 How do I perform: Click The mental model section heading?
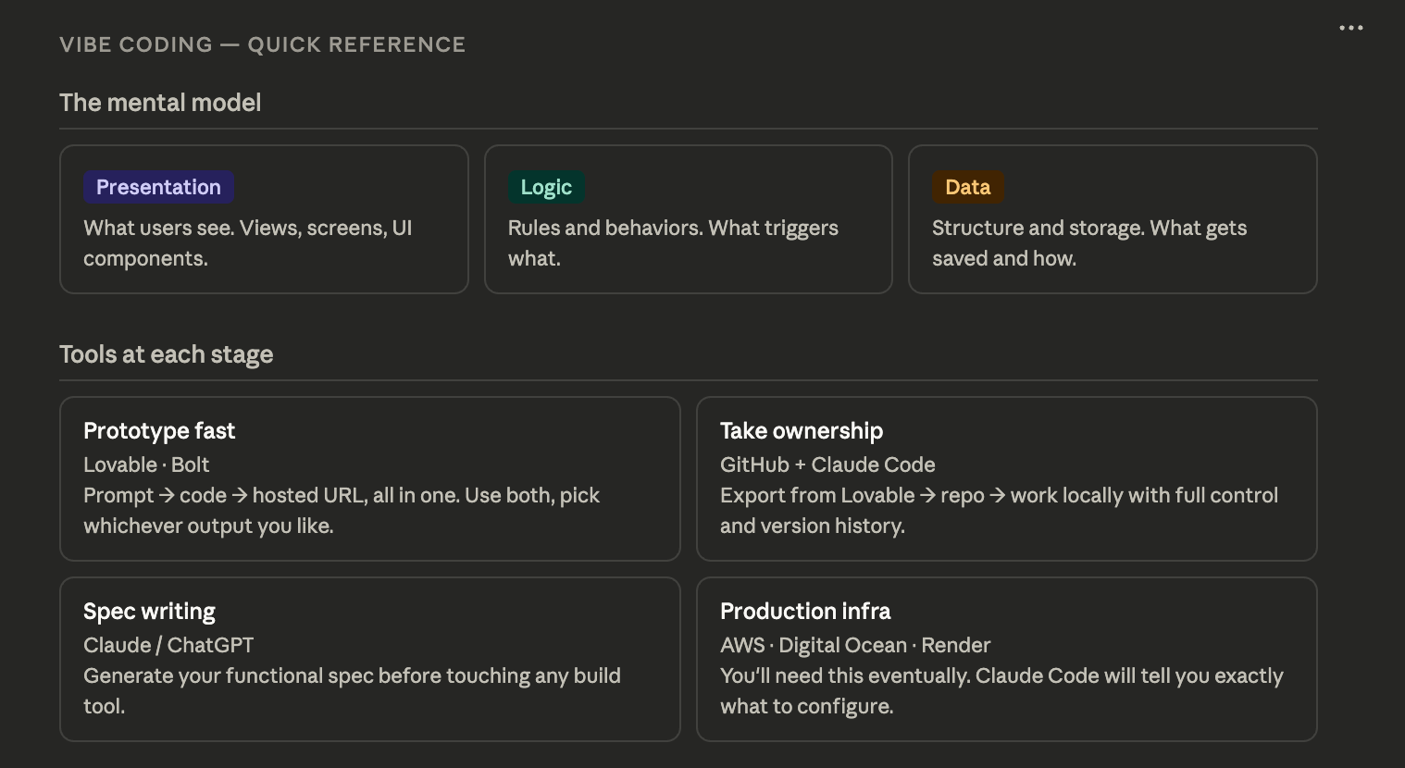160,103
